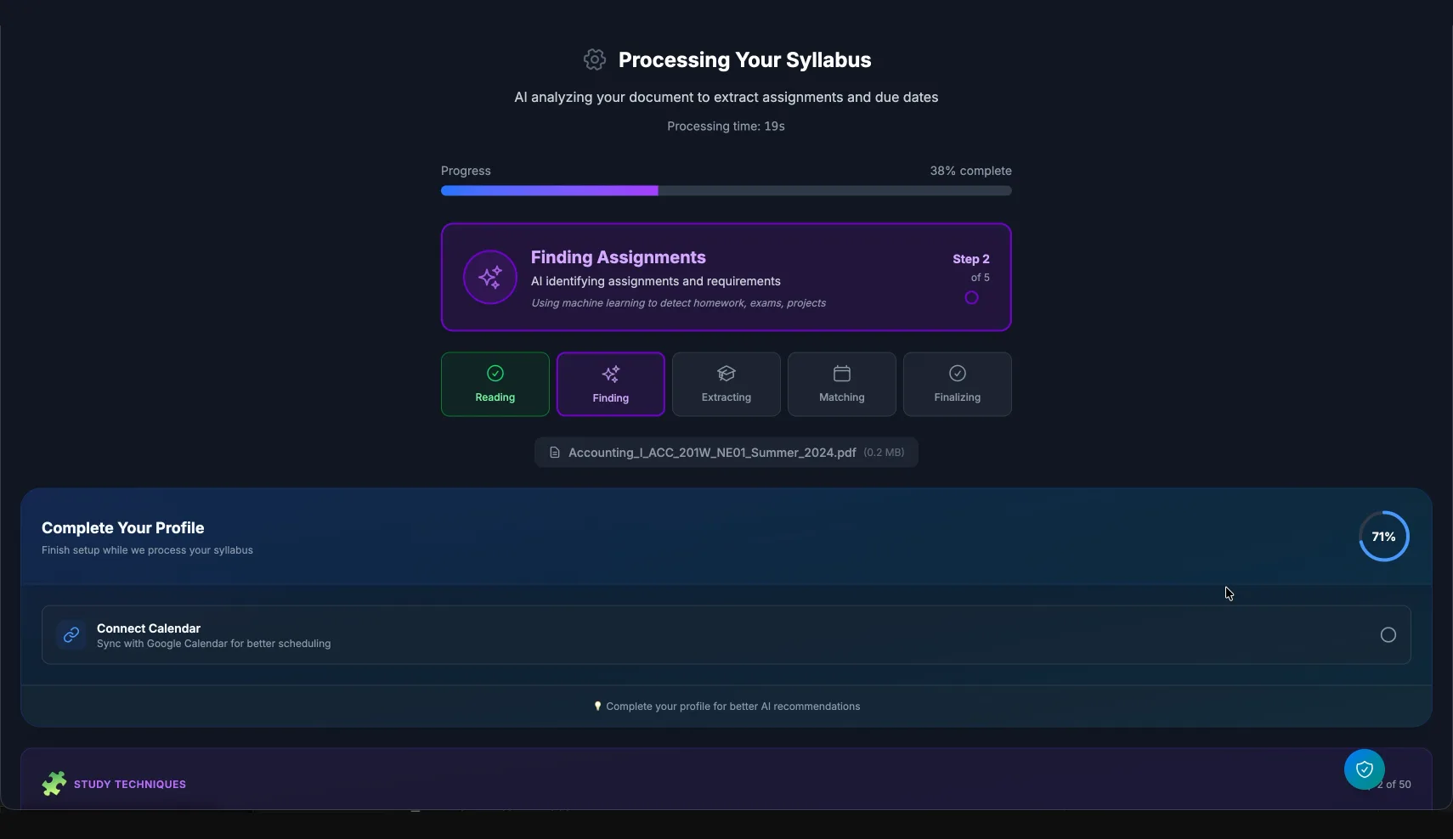Click the link icon next to Connect Calendar
Image resolution: width=1453 pixels, height=839 pixels.
click(71, 634)
